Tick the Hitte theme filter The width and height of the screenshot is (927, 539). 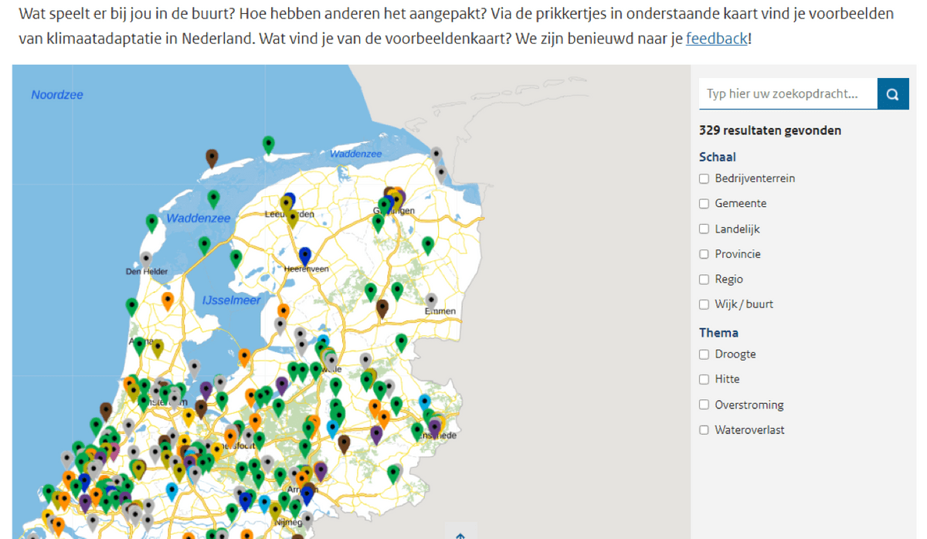pos(704,379)
